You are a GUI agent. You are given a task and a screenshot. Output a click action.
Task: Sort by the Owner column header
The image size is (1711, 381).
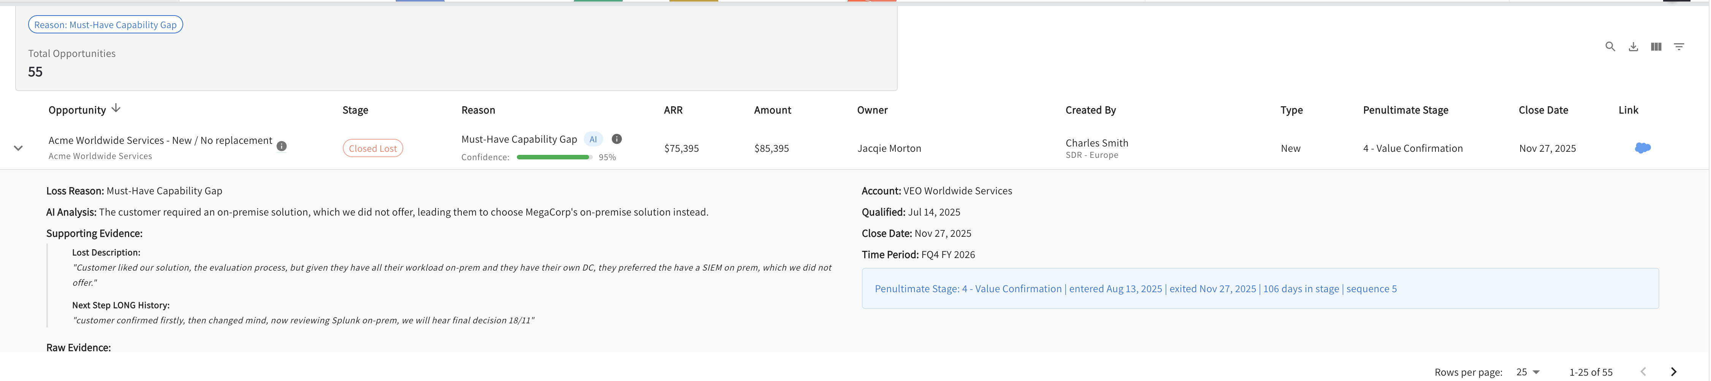coord(872,110)
